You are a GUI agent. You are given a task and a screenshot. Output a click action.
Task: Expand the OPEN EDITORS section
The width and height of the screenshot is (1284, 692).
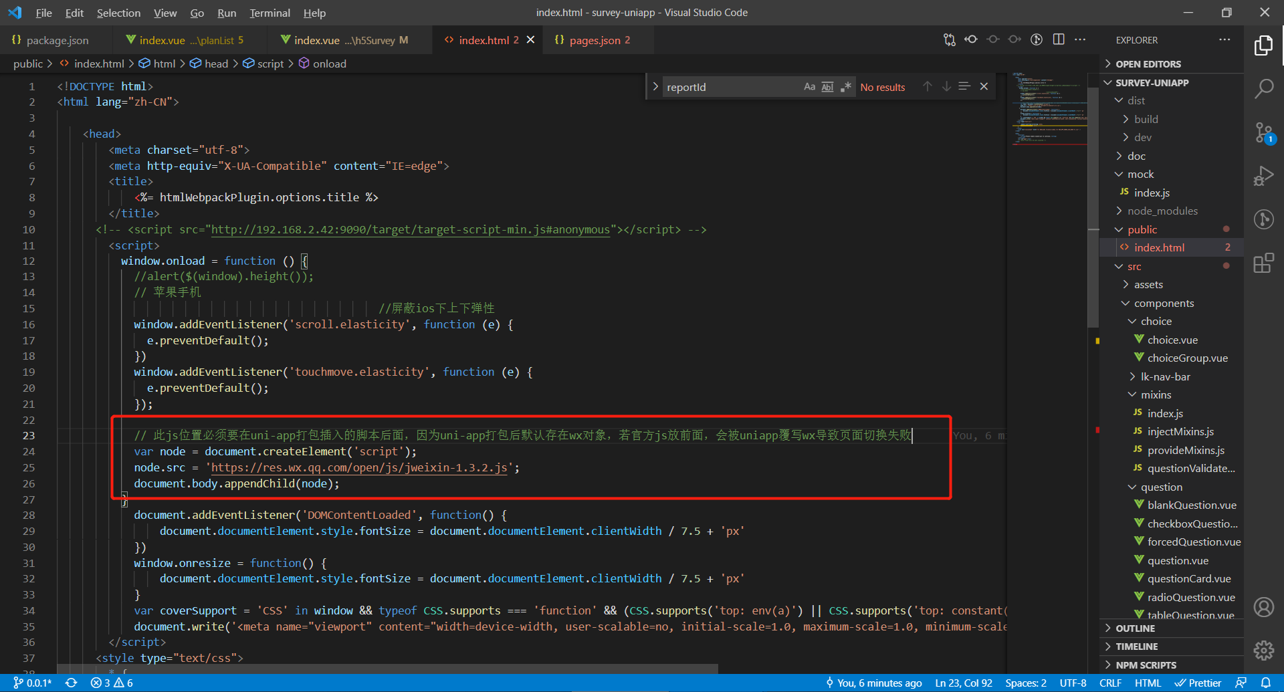tap(1172, 64)
